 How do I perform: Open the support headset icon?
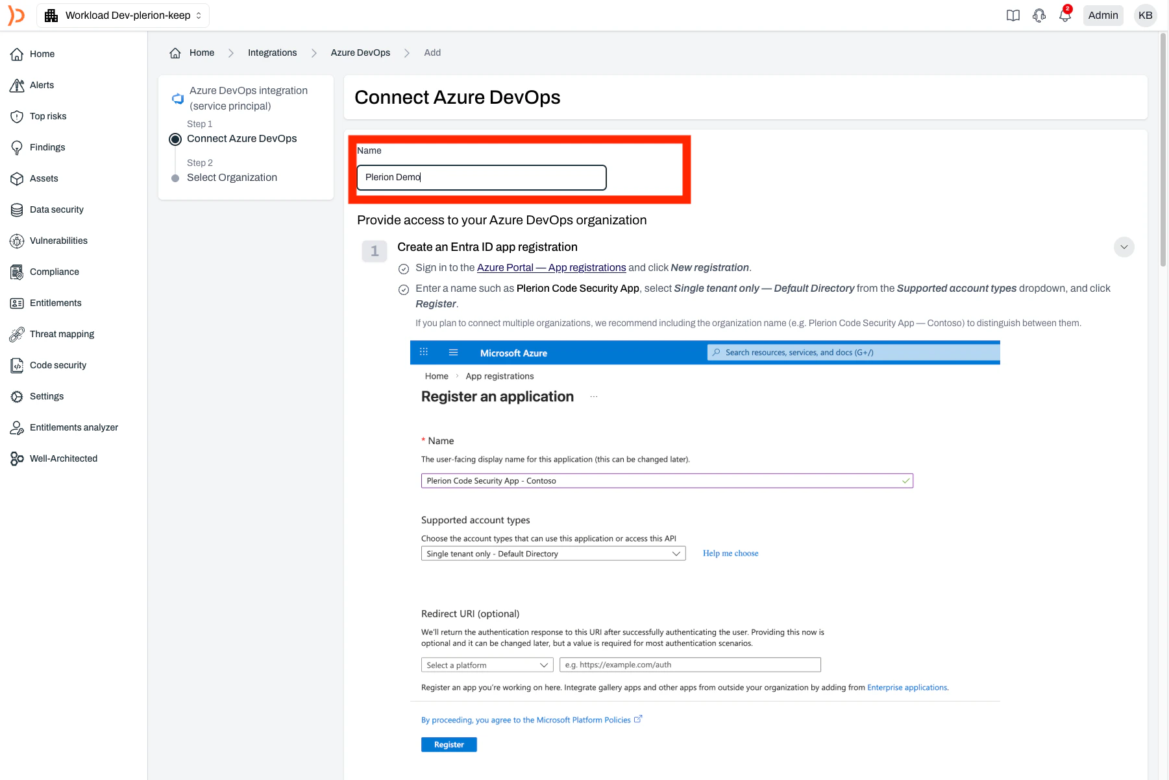(x=1039, y=15)
